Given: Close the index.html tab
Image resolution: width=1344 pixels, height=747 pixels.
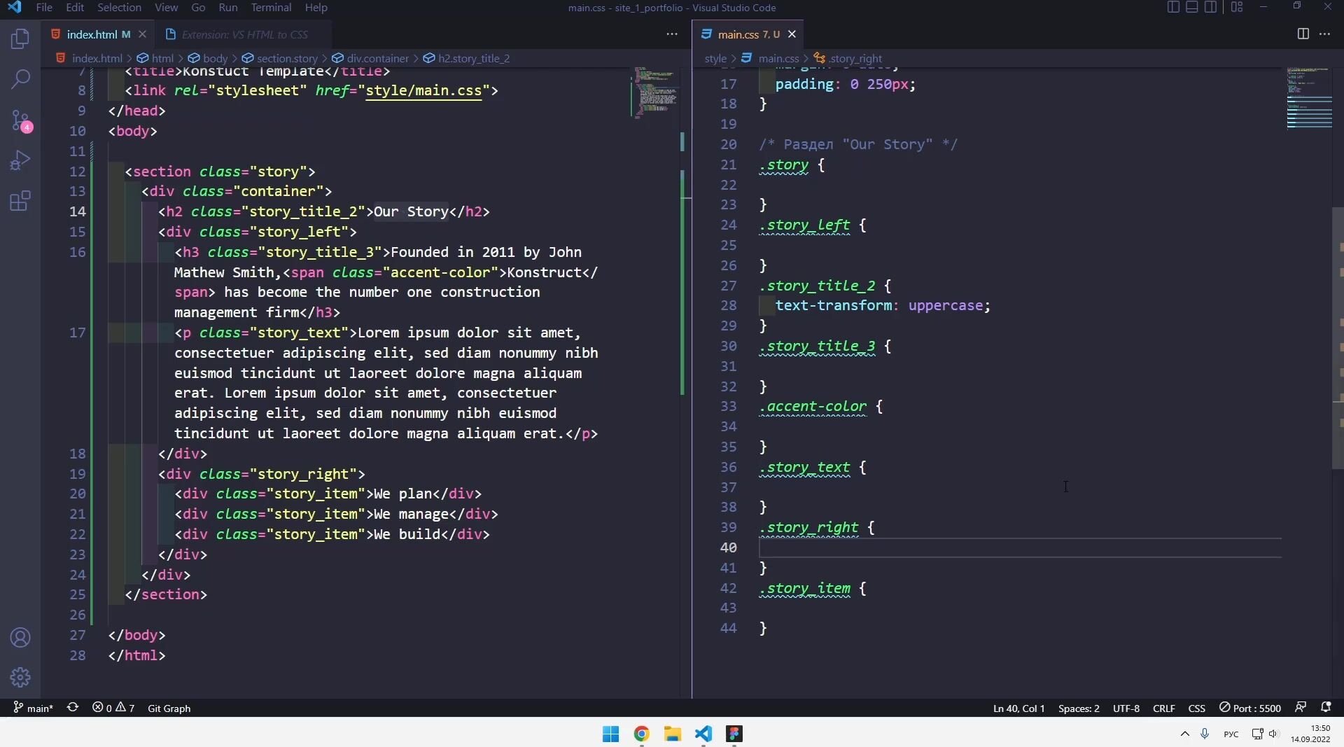Looking at the screenshot, I should [x=142, y=34].
